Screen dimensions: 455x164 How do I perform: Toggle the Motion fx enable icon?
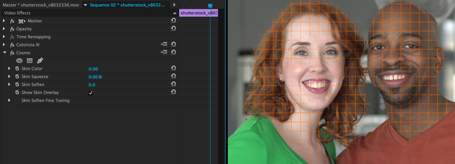click(12, 21)
